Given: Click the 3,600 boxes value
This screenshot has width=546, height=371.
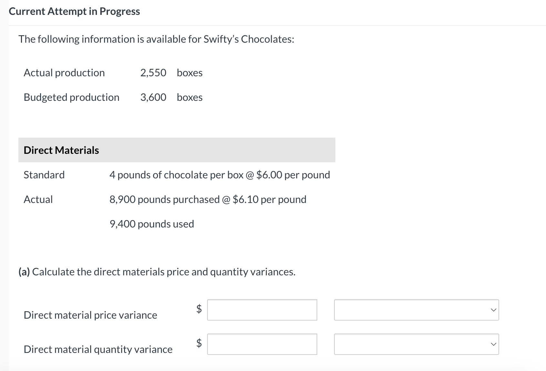Looking at the screenshot, I should (x=171, y=97).
